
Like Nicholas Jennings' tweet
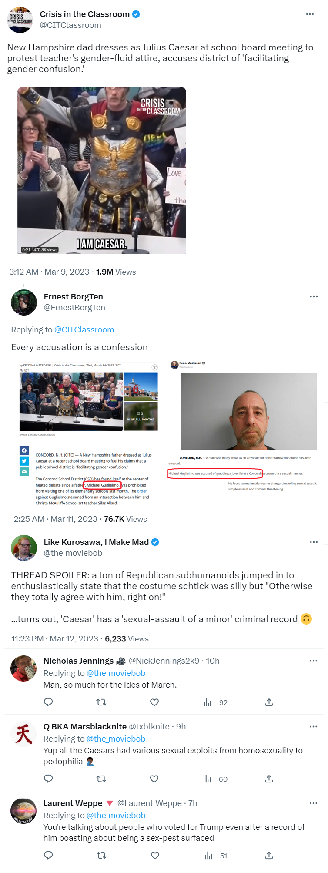pos(154,702)
